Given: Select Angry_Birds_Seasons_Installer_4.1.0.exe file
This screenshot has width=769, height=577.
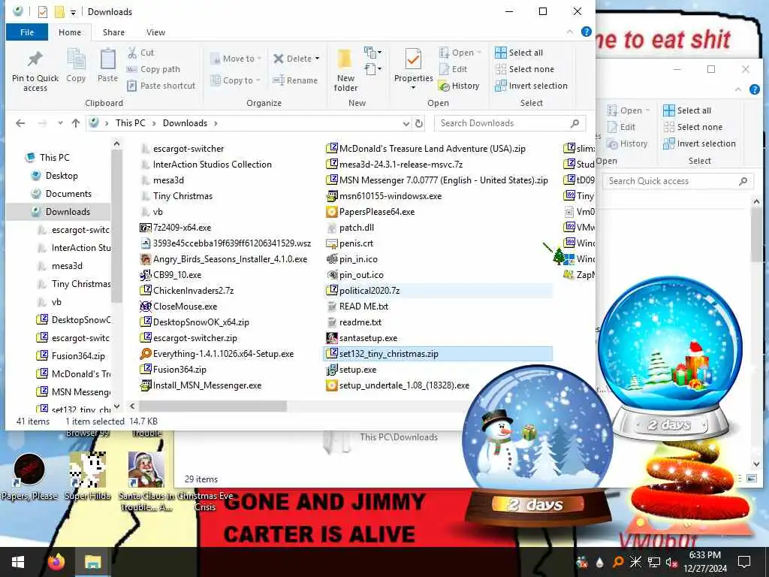Looking at the screenshot, I should coord(224,259).
